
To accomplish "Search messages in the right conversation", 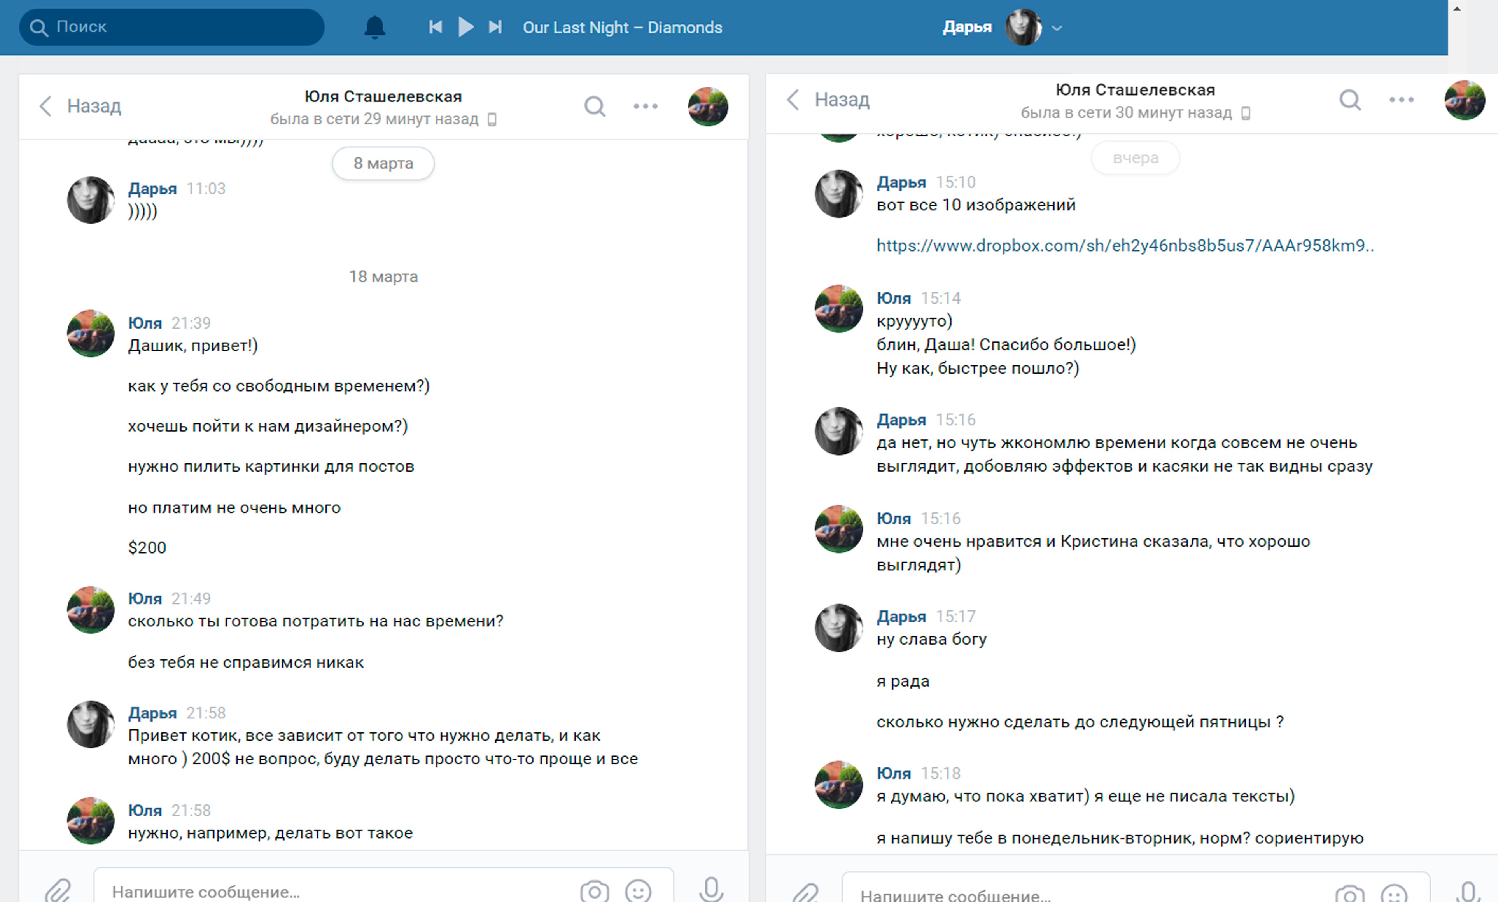I will pyautogui.click(x=1350, y=100).
